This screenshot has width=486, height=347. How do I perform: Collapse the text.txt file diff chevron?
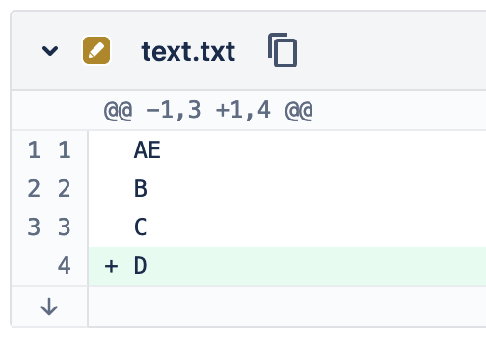coord(50,51)
